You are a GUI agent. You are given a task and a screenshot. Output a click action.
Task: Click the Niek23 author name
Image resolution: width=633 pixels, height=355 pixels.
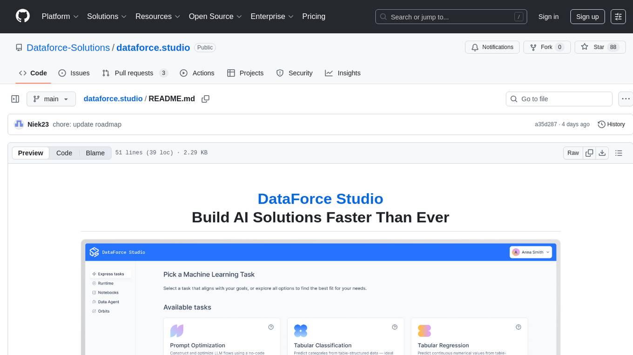[x=38, y=124]
